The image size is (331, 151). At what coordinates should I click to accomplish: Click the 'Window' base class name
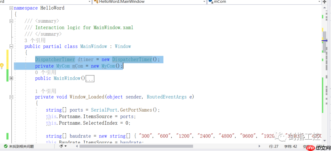pos(123,46)
